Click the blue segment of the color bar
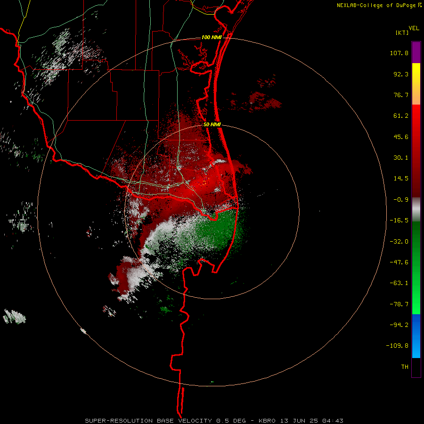 (x=416, y=336)
